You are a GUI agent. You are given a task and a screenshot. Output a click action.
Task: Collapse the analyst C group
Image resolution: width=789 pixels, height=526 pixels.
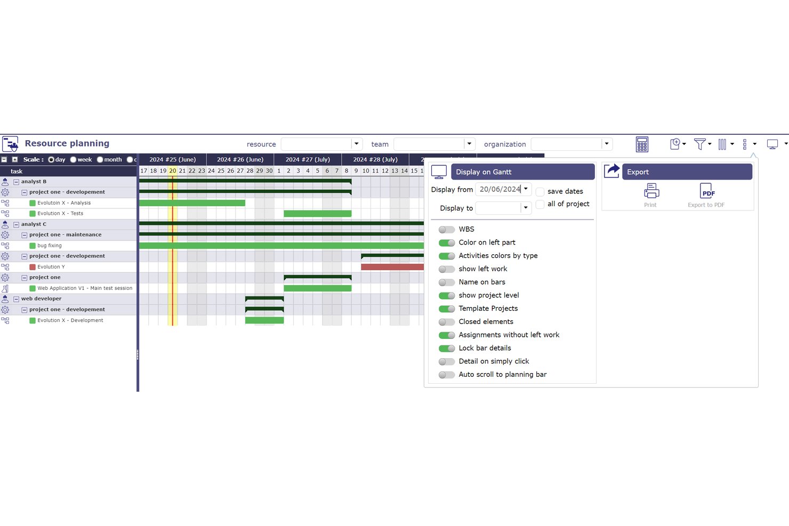[x=16, y=225]
